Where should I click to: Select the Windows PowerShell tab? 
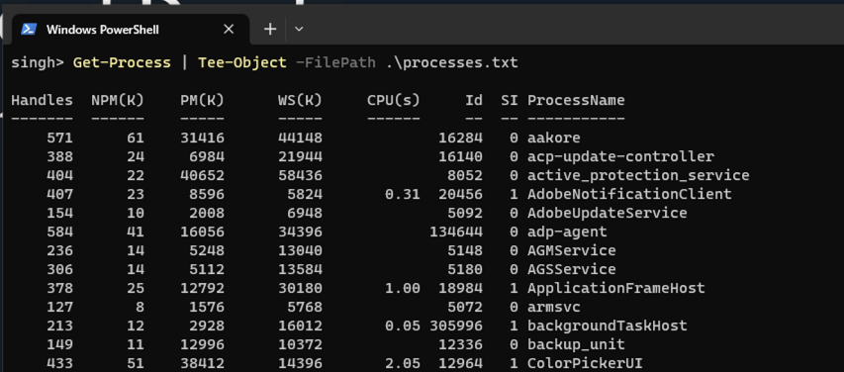tap(130, 29)
